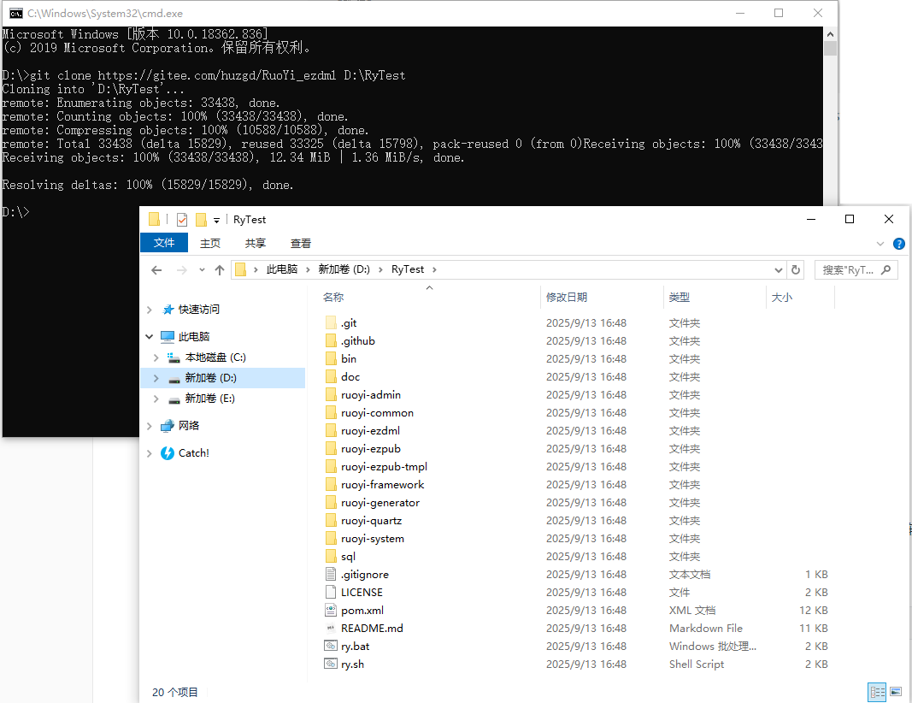Click the back navigation arrow
This screenshot has height=703, width=912.
pyautogui.click(x=156, y=270)
